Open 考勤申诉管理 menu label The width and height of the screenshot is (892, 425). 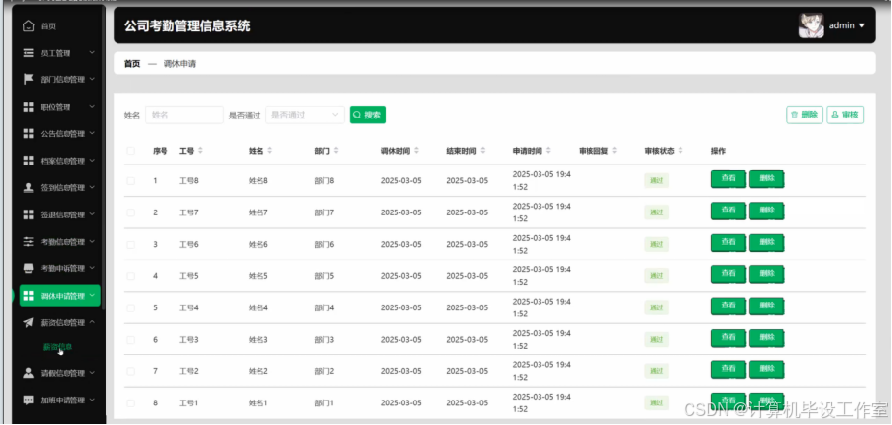pyautogui.click(x=63, y=268)
